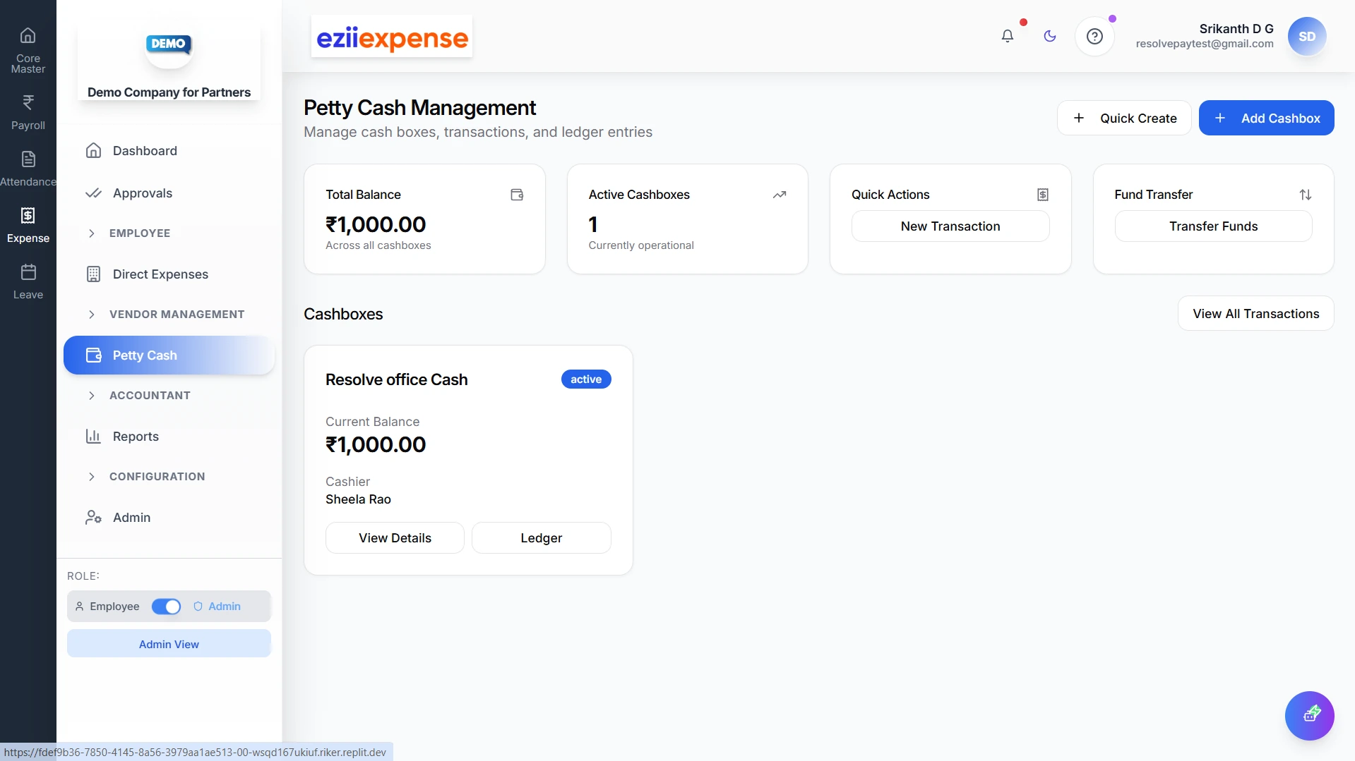1355x761 pixels.
Task: Open the help question mark icon
Action: click(1094, 36)
